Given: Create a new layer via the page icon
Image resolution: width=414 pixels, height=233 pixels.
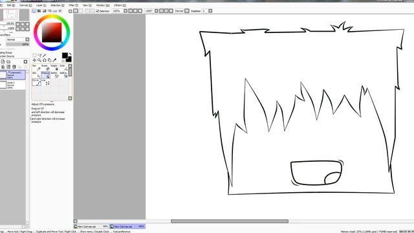Looking at the screenshot, I should tap(3, 61).
